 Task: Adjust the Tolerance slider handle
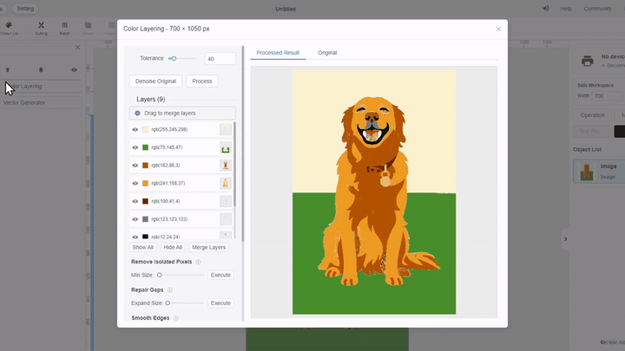(x=174, y=59)
